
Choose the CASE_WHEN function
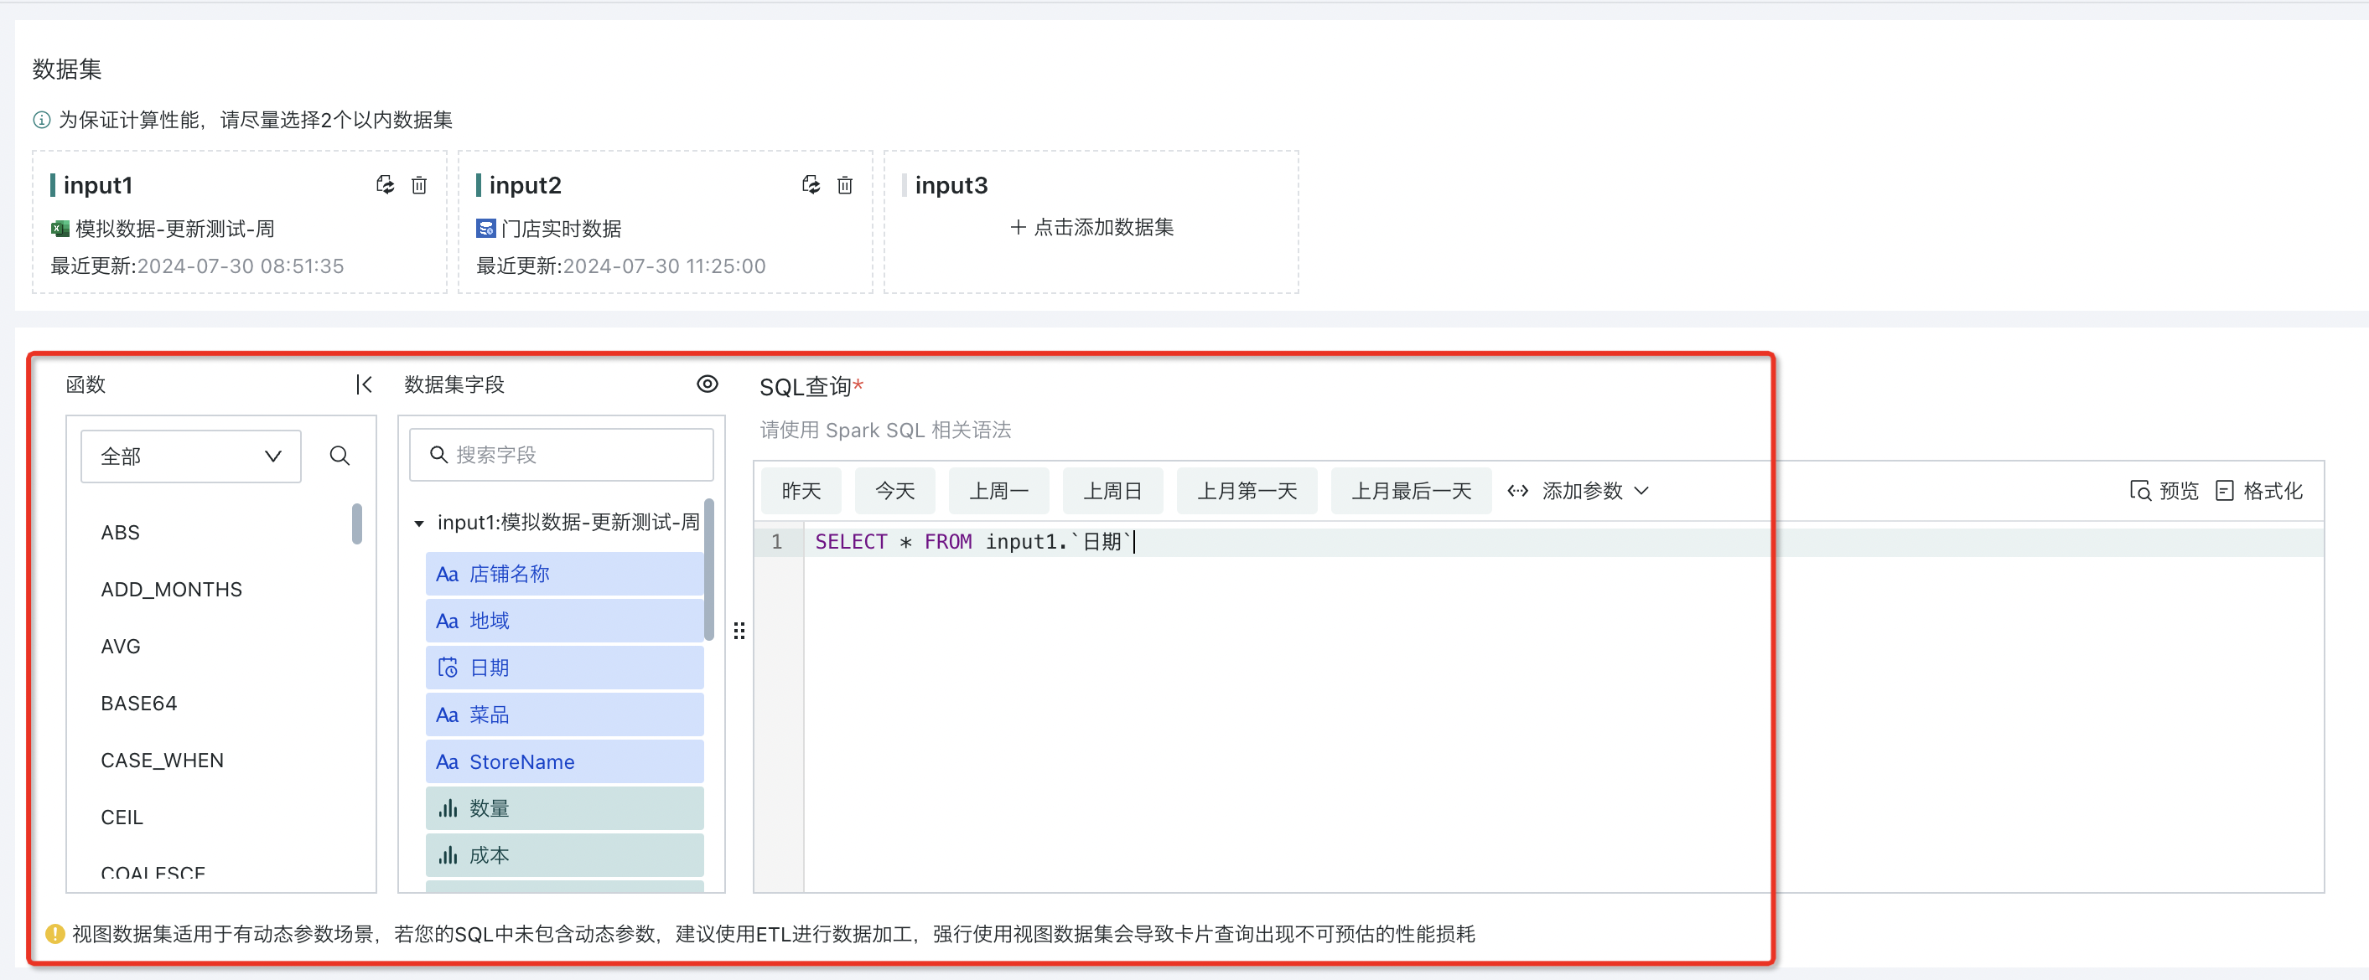(x=162, y=761)
